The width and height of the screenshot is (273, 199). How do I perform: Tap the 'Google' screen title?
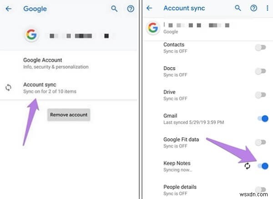coord(35,9)
